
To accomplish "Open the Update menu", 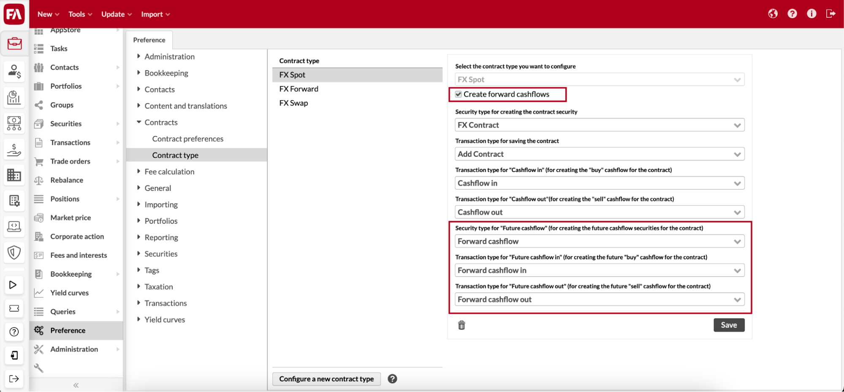I will pyautogui.click(x=117, y=14).
